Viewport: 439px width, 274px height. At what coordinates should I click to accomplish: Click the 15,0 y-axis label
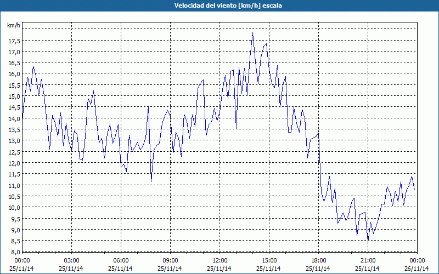pyautogui.click(x=14, y=96)
